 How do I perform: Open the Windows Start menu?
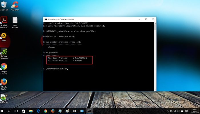tap(3, 111)
